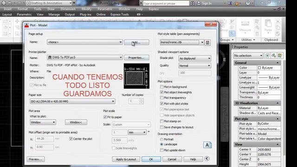Click Apply to Layout button

tap(126, 159)
